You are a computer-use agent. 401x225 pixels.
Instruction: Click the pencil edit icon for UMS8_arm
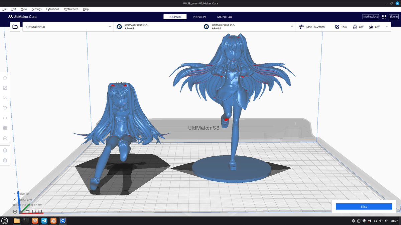click(x=14, y=200)
